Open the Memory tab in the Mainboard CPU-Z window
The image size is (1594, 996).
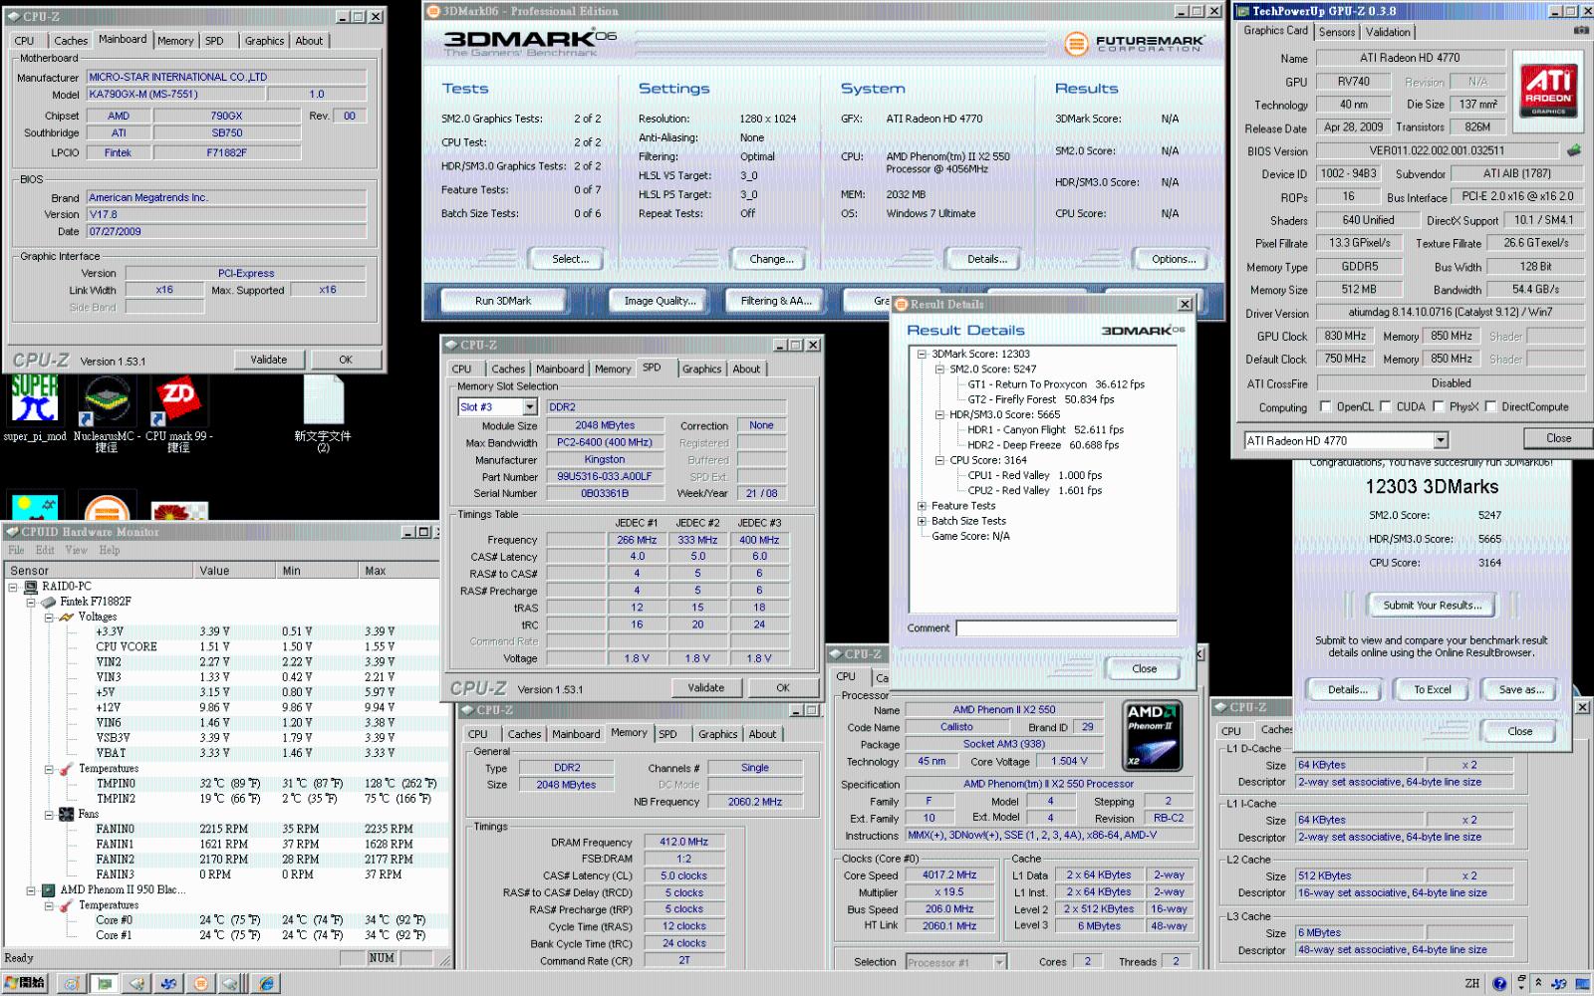pos(175,41)
